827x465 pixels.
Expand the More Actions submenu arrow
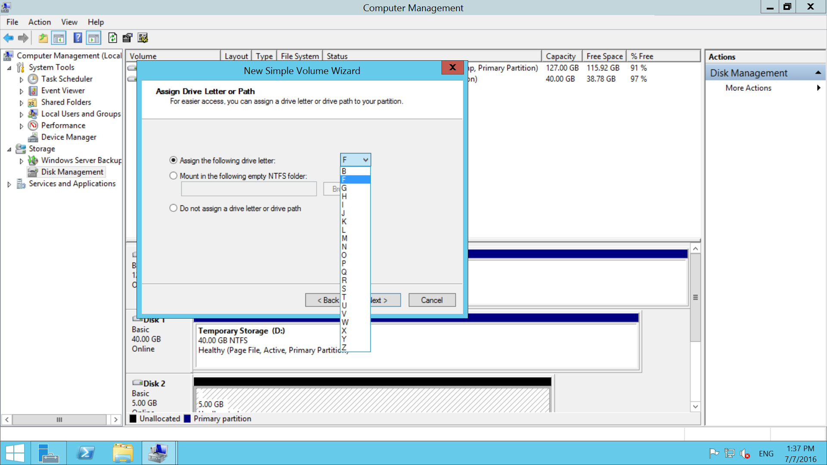pos(818,88)
